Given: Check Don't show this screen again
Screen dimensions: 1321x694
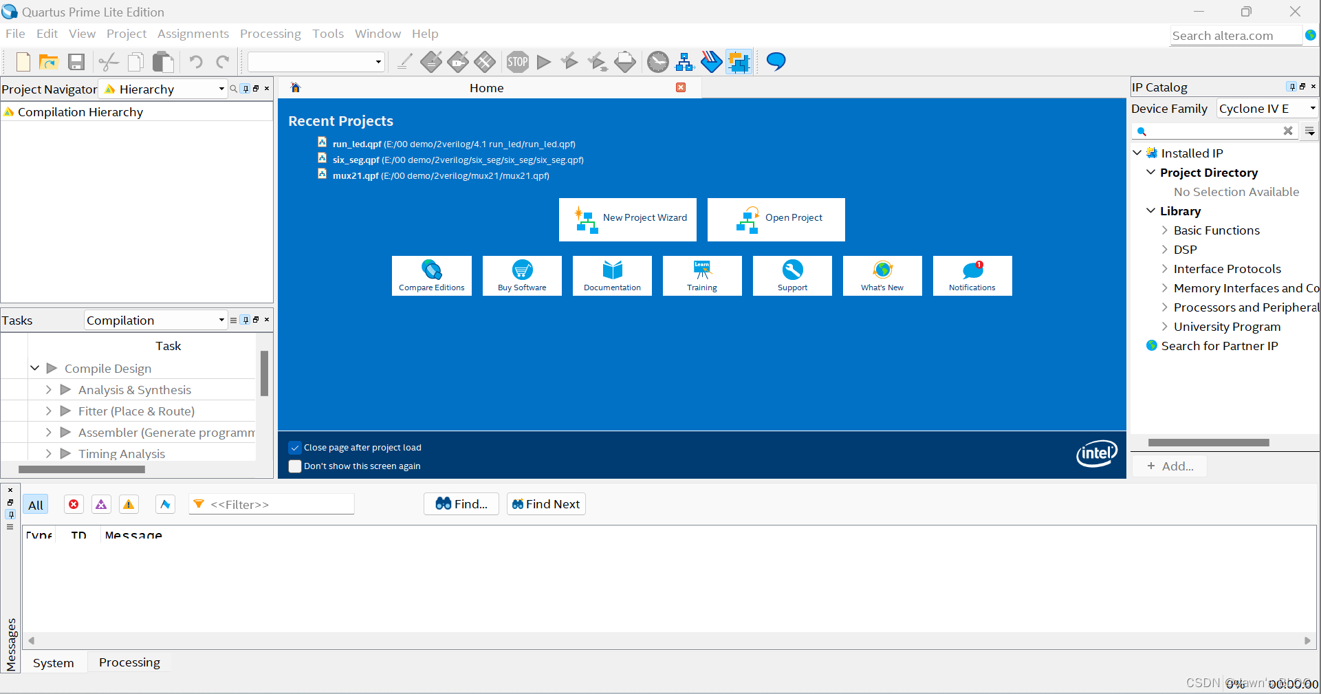Looking at the screenshot, I should 295,466.
